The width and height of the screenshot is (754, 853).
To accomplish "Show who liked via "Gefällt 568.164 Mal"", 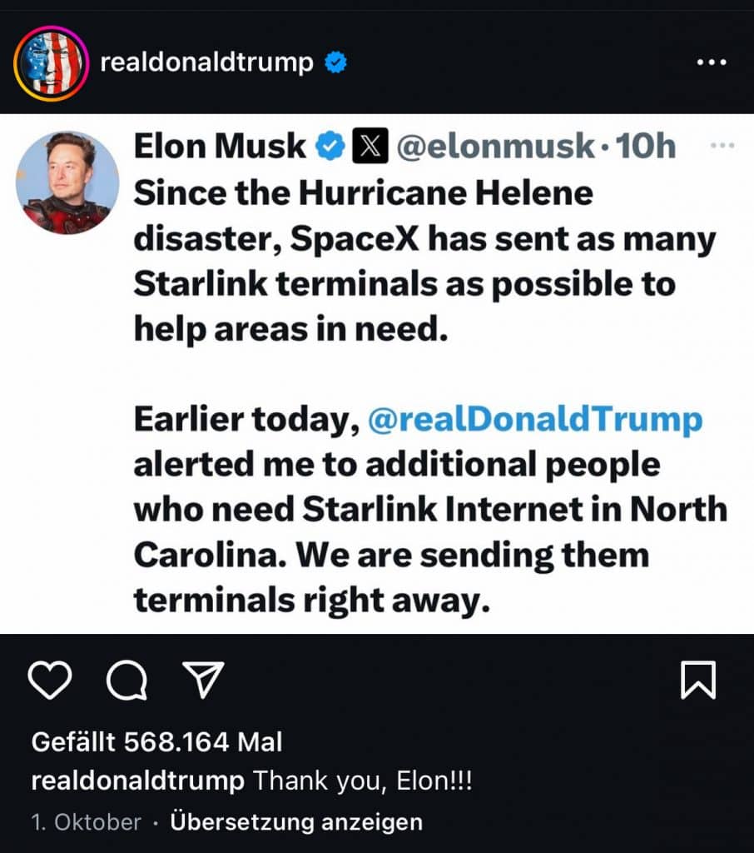I will pos(156,741).
